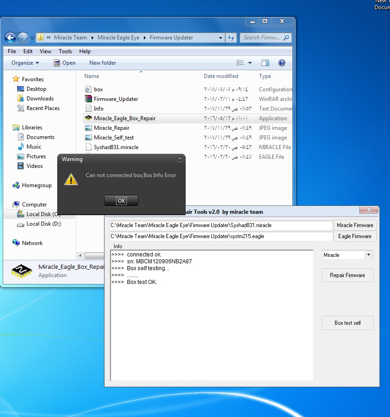Screen dimensions: 390x417
Task: Select Libraries in the navigation pane
Action: click(x=32, y=128)
